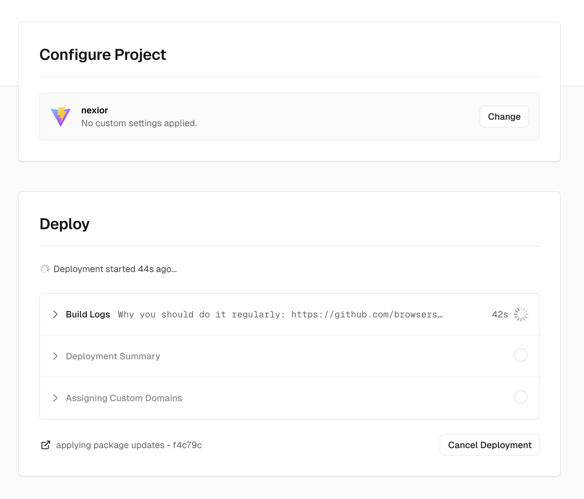Click the external link icon beside commit message

tap(46, 445)
